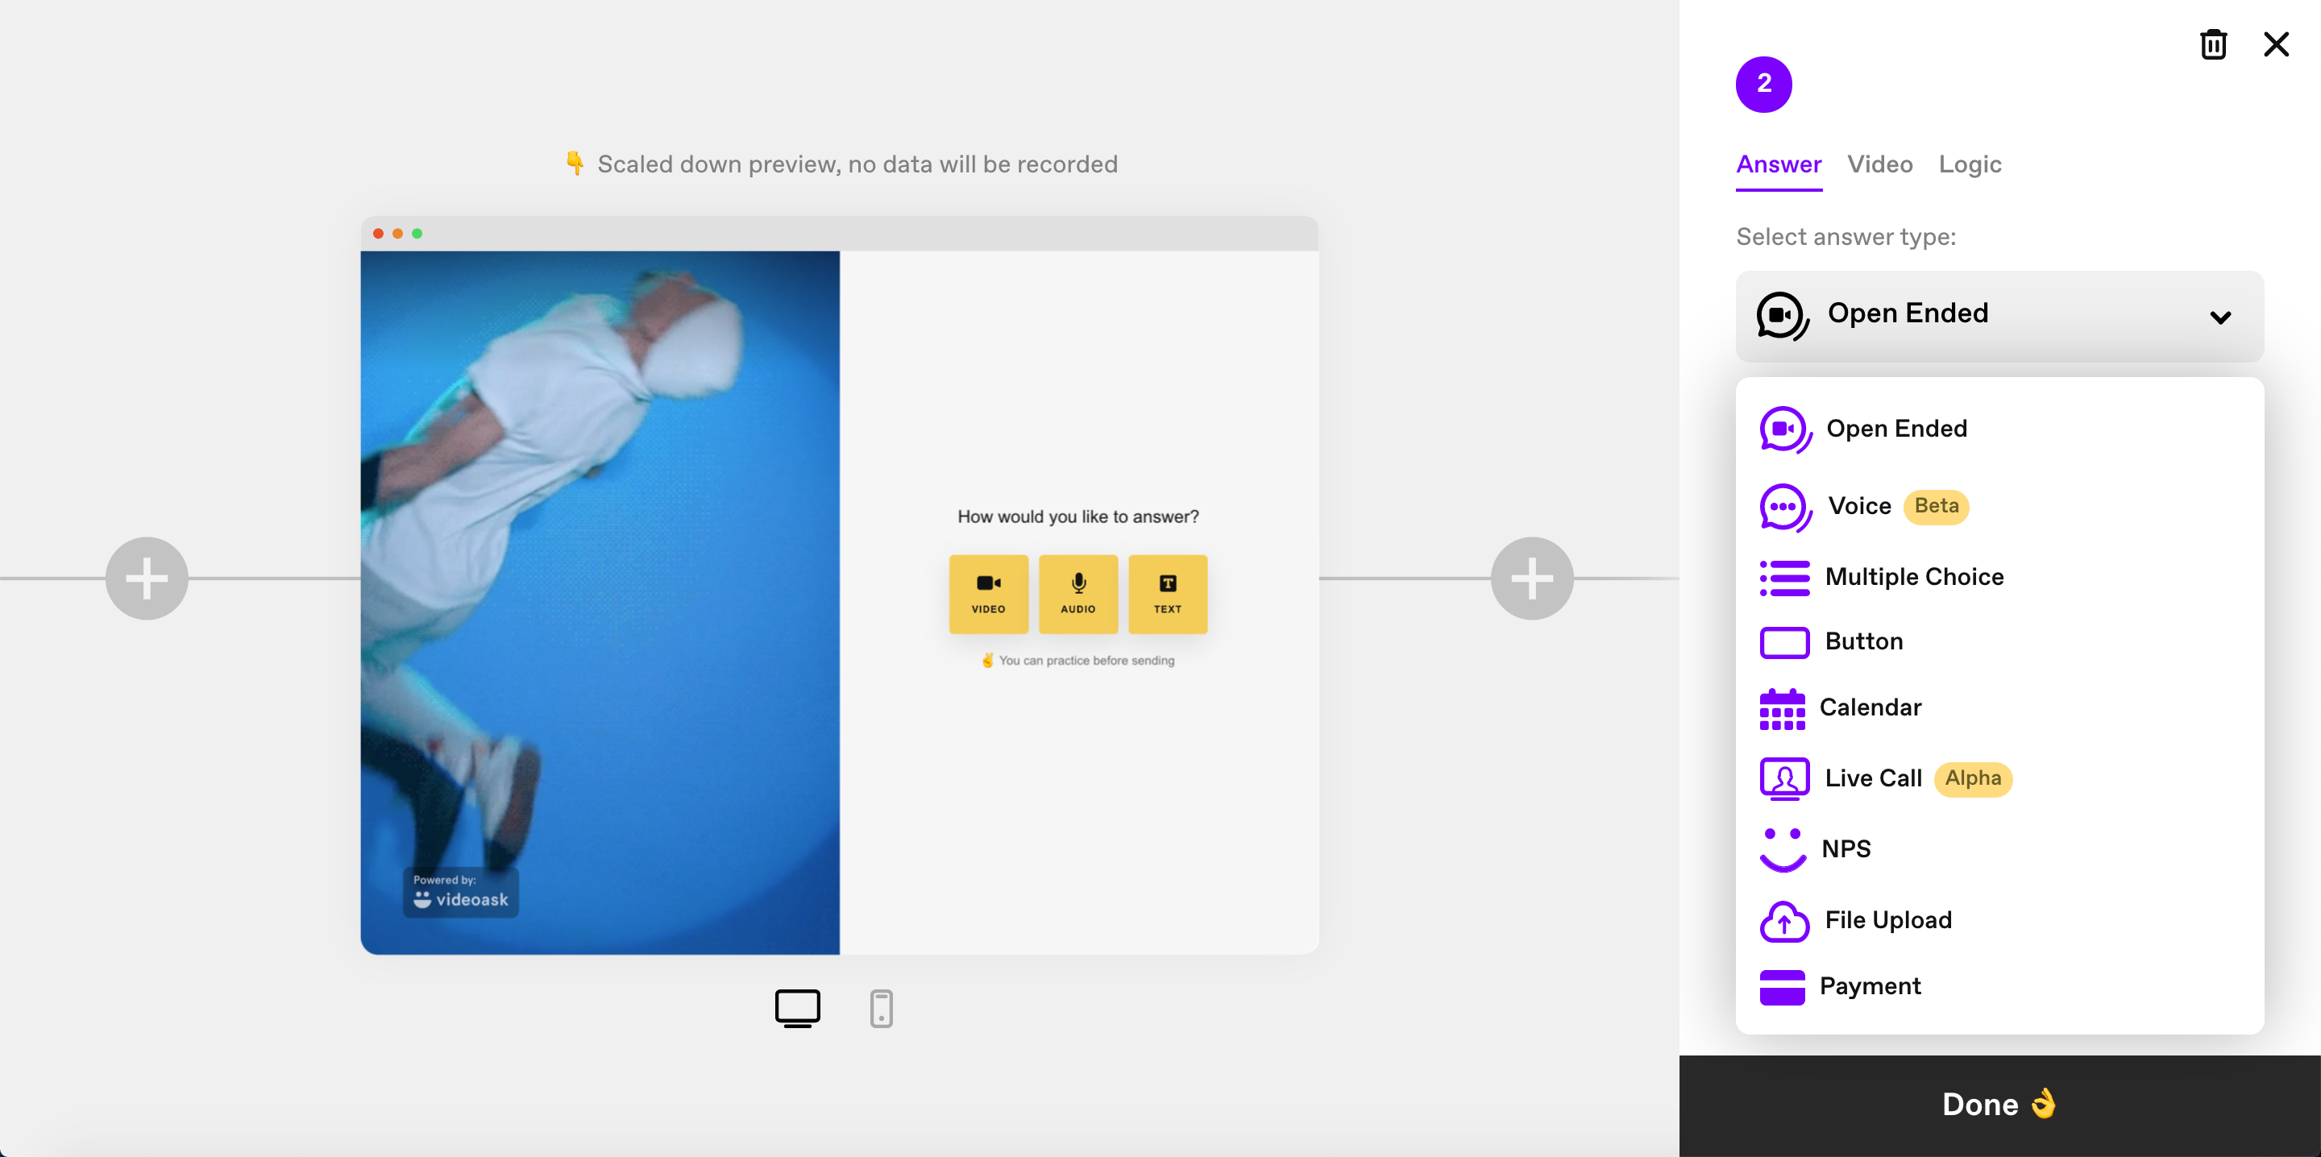Image resolution: width=2321 pixels, height=1157 pixels.
Task: Click the Multiple Choice list icon
Action: click(1784, 578)
